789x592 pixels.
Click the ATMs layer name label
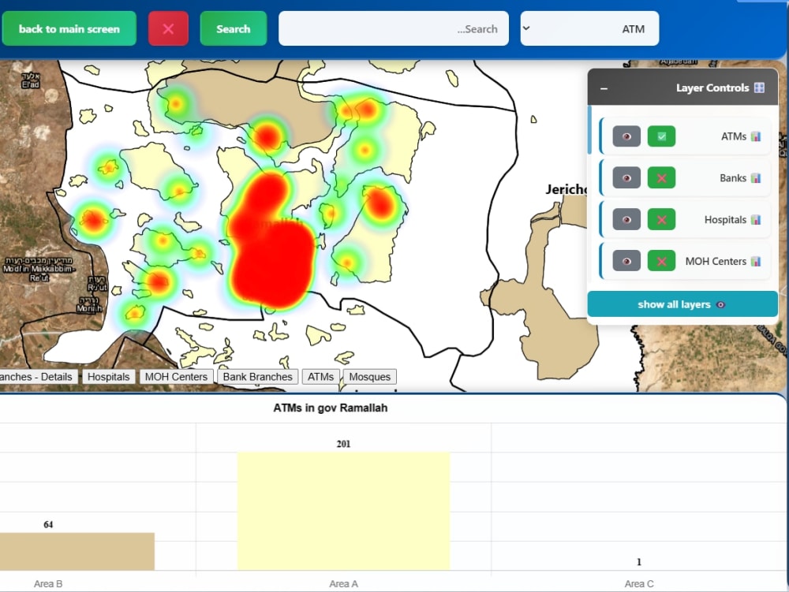click(x=733, y=136)
